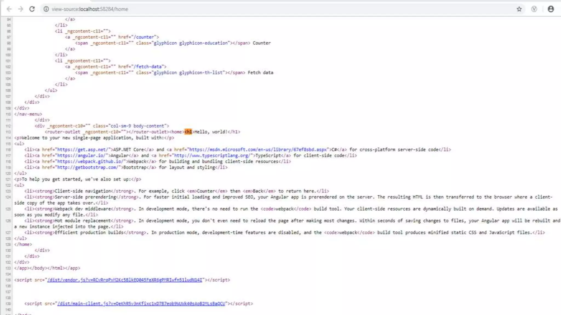Open the browser profile account icon
This screenshot has width=561, height=315.
[x=551, y=9]
